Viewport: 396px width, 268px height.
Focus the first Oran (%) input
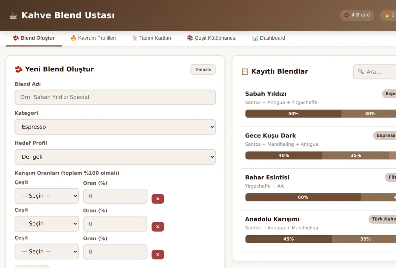click(x=115, y=196)
